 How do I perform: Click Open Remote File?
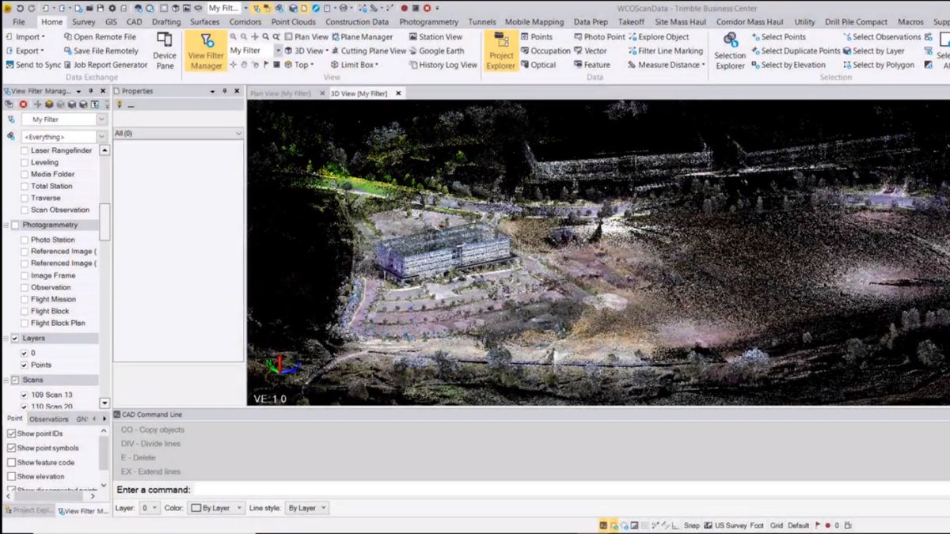click(99, 37)
